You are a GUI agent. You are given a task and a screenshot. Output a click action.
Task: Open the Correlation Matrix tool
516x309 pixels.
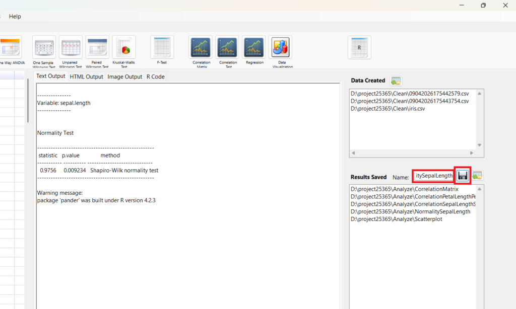tap(201, 47)
